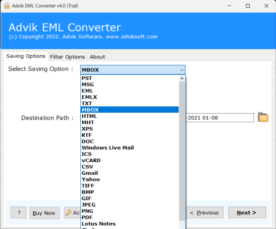The width and height of the screenshot is (276, 229).
Task: Open the Select Saving Option dropdown arrow
Action: 182,70
